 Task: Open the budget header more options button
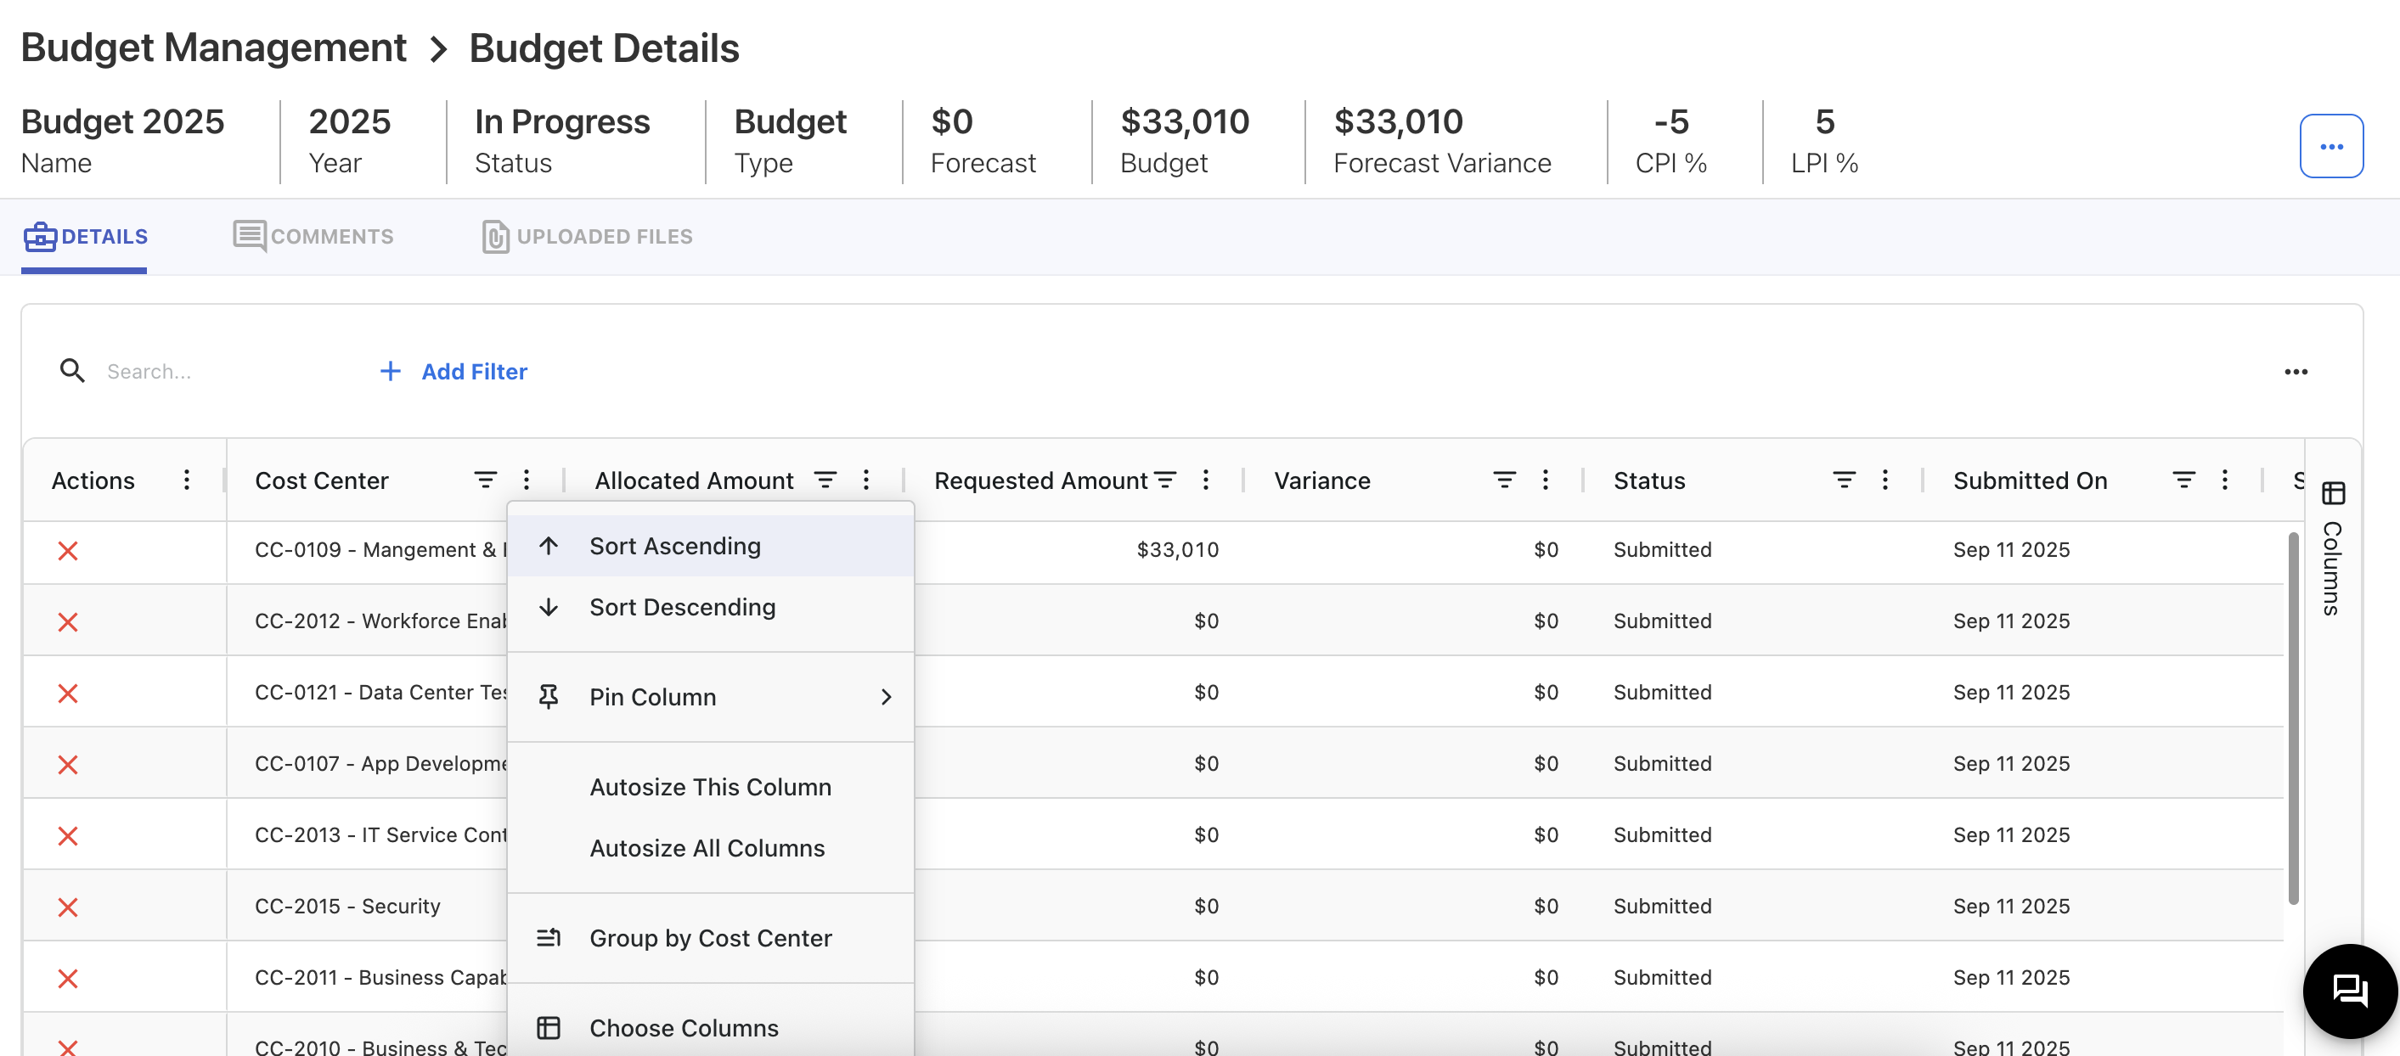tap(2330, 146)
